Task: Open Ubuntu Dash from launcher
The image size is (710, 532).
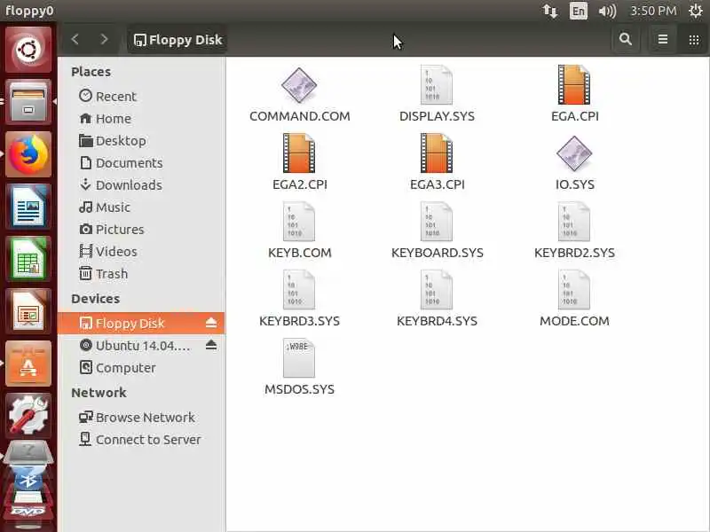Action: [28, 50]
